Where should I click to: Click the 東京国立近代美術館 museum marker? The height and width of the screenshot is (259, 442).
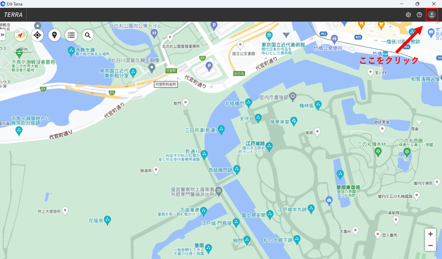270,35
